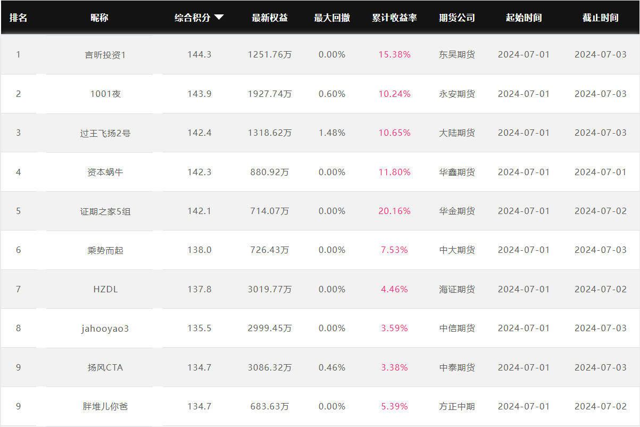The height and width of the screenshot is (427, 640).
Task: Click the 144.3 score cell
Action: coord(200,54)
